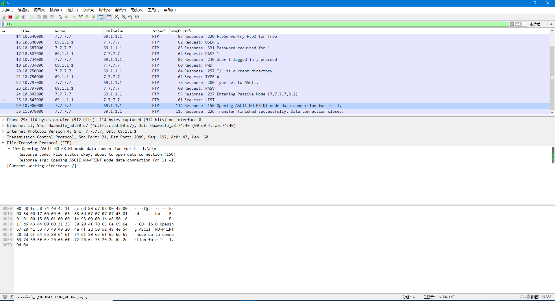555x301 pixels.
Task: Open the 分析(A) menu
Action: pyautogui.click(x=88, y=10)
